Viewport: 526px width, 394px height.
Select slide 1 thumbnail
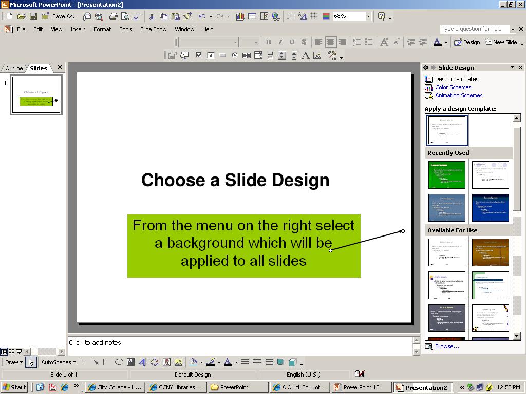point(36,95)
